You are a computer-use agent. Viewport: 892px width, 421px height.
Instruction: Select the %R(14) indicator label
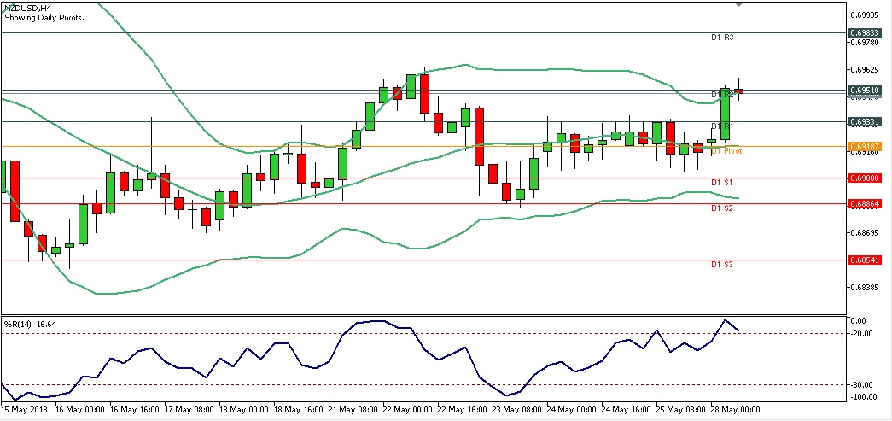[x=31, y=324]
